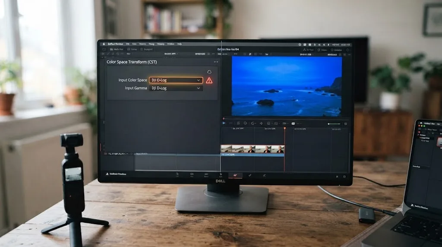The height and width of the screenshot is (247, 442).
Task: Open project settings gear at the bottom right
Action: [x=344, y=177]
